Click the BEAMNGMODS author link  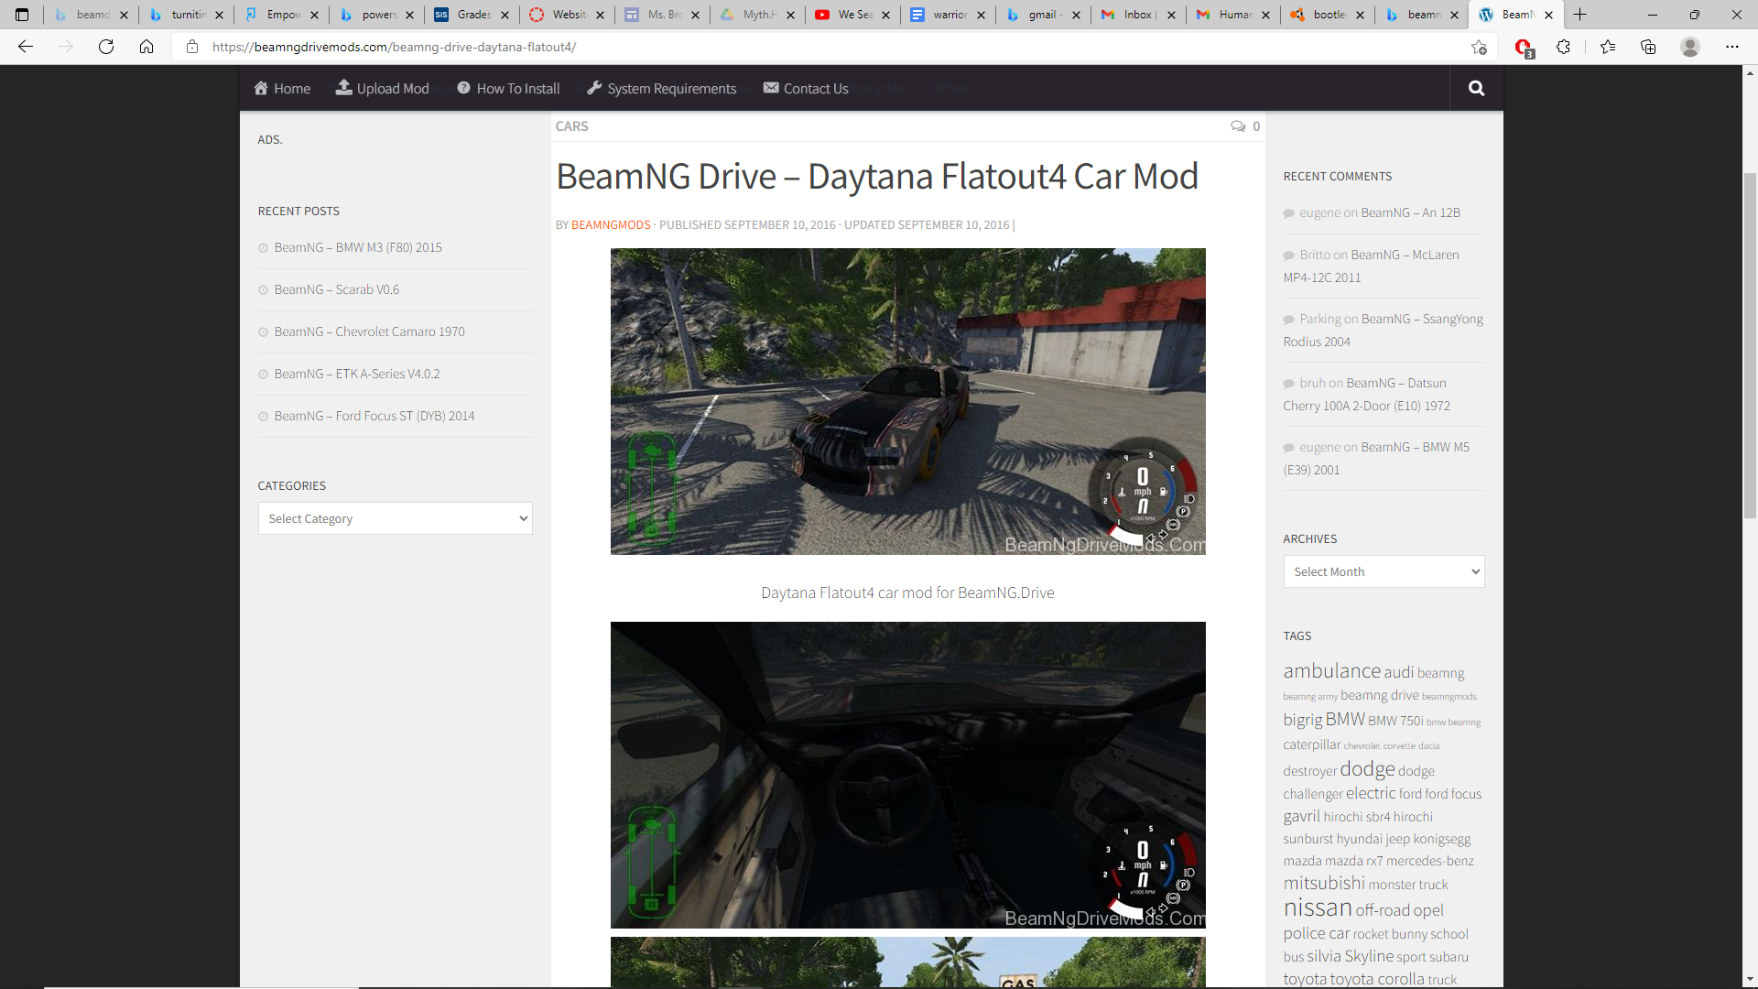point(611,224)
